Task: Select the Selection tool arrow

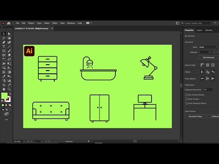Action: pos(4,34)
